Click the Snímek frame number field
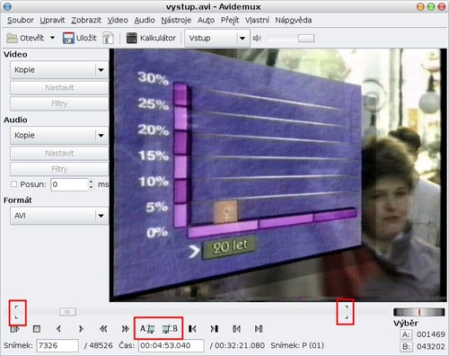Screen dimensions: 449x356 tap(57, 345)
